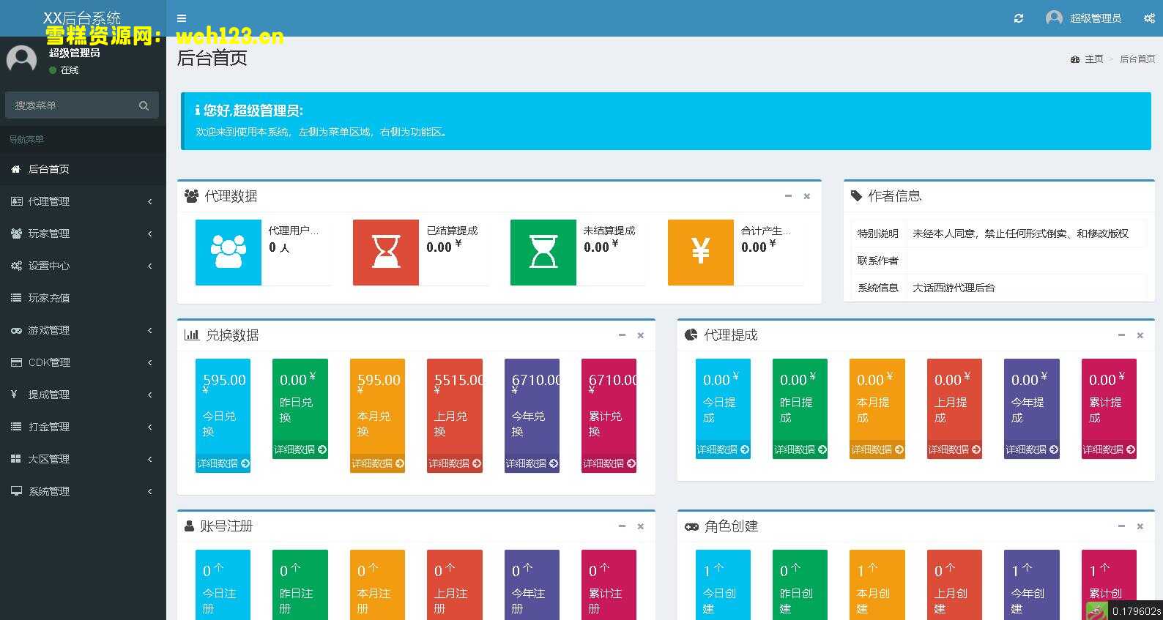This screenshot has width=1163, height=620.
Task: Open 后台首页 in the sidebar
Action: (x=83, y=169)
